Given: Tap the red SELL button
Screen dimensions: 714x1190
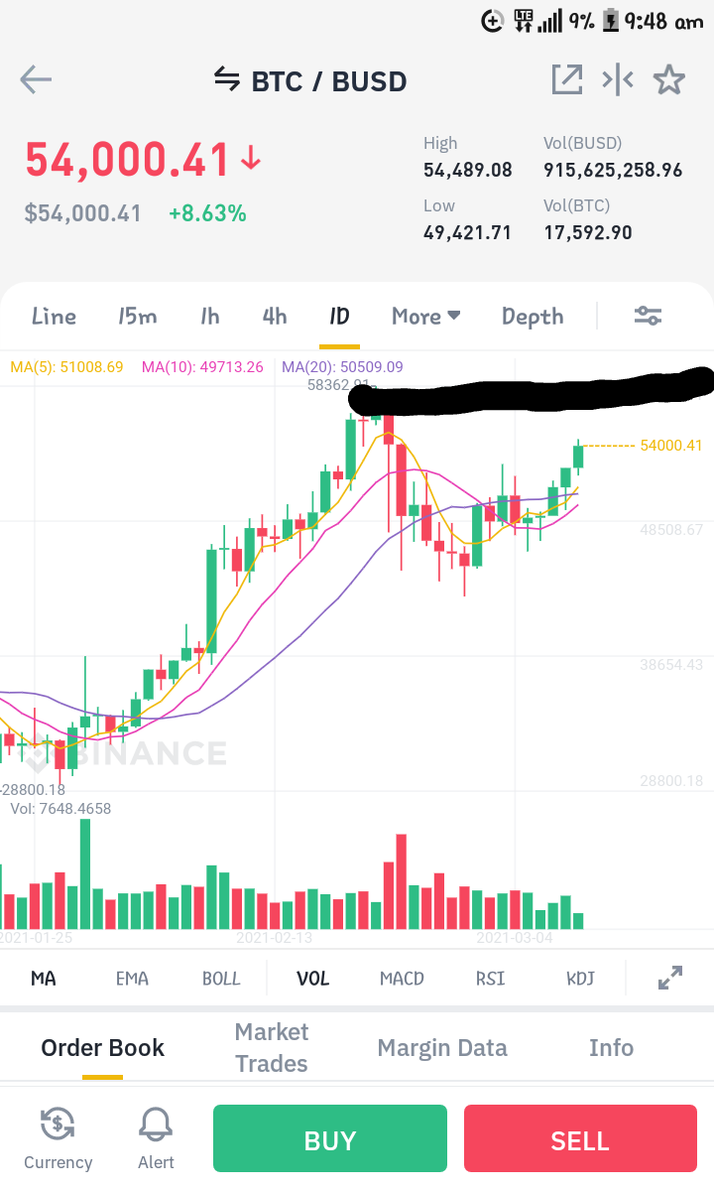Looking at the screenshot, I should click(x=580, y=1138).
